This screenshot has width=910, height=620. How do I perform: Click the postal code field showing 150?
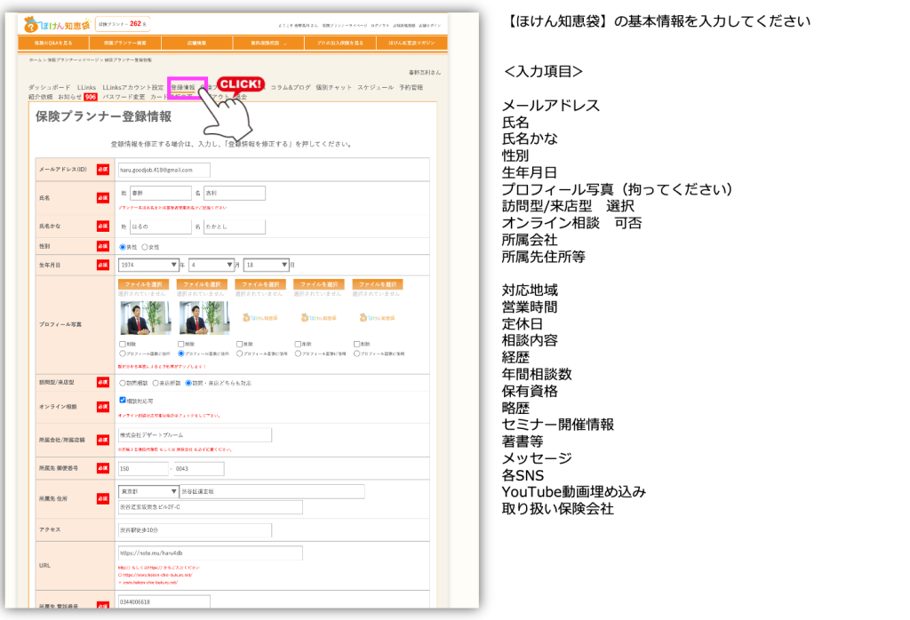pos(143,469)
